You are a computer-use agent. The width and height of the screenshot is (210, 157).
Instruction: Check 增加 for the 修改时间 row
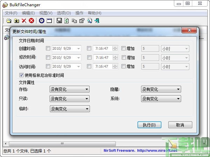click(x=124, y=58)
